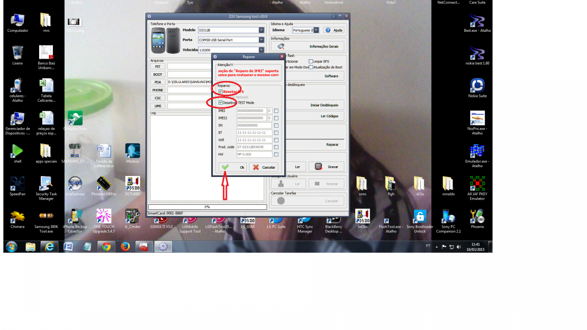Click the volume icon in system tray

pyautogui.click(x=459, y=246)
